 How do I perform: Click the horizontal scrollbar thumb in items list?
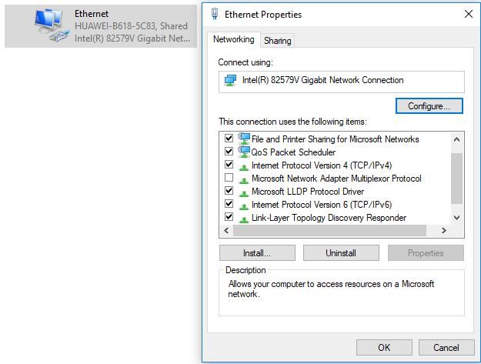coord(329,230)
